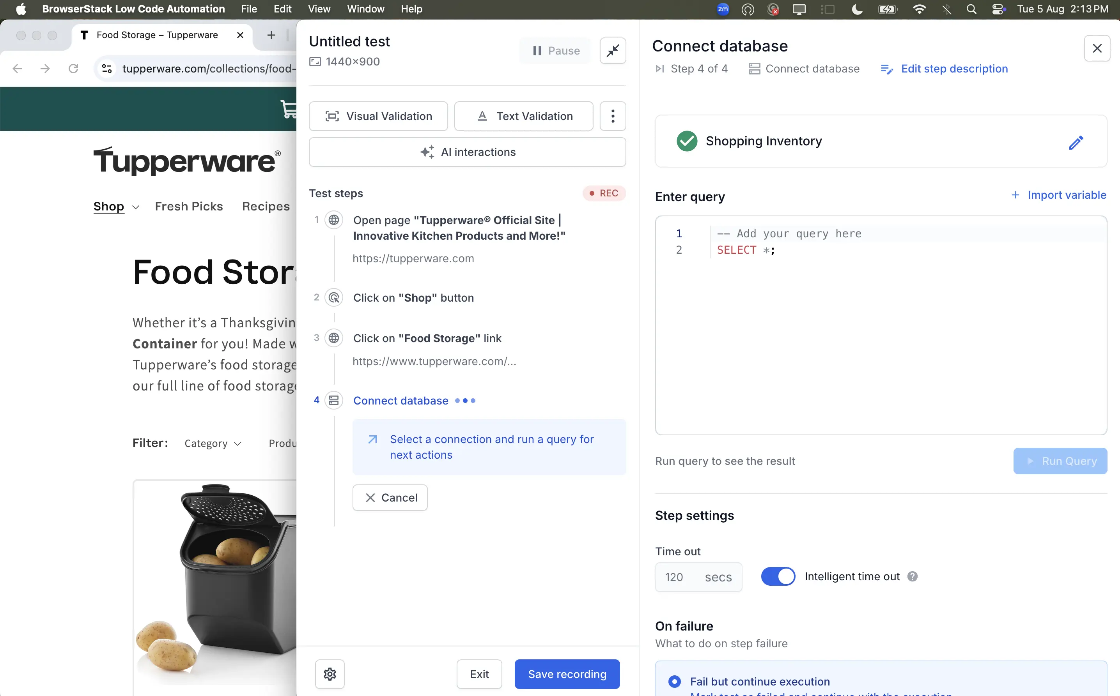Open the recorder settings gear icon
Image resolution: width=1120 pixels, height=696 pixels.
[x=330, y=674]
